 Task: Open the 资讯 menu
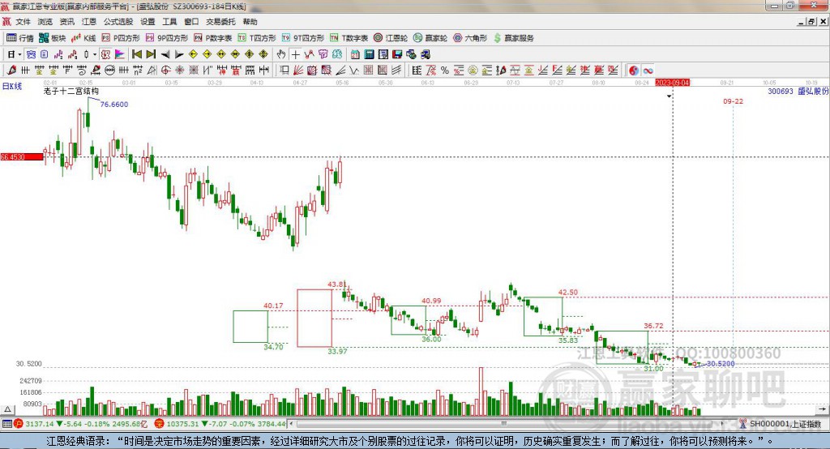click(x=66, y=22)
